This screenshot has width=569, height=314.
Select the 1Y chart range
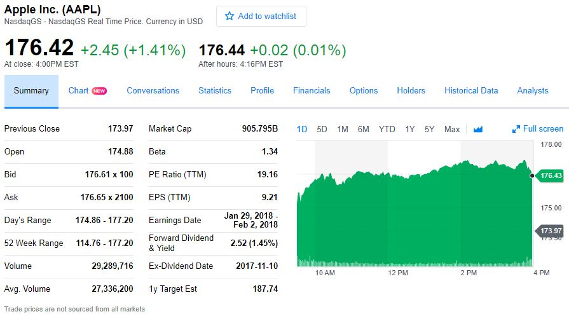(410, 129)
